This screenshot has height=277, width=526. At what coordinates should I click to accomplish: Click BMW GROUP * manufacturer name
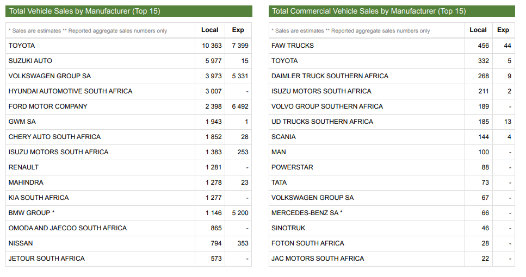[32, 213]
